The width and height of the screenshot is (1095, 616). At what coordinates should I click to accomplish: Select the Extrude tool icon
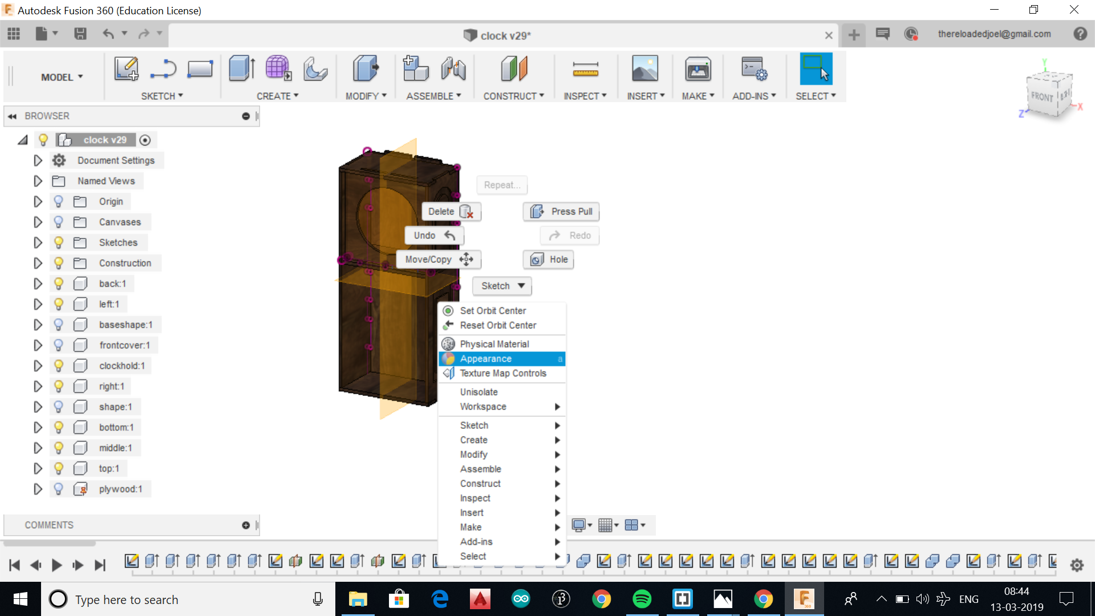point(242,69)
